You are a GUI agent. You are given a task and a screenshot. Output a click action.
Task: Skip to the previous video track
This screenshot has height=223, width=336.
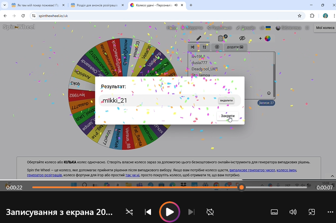148,212
